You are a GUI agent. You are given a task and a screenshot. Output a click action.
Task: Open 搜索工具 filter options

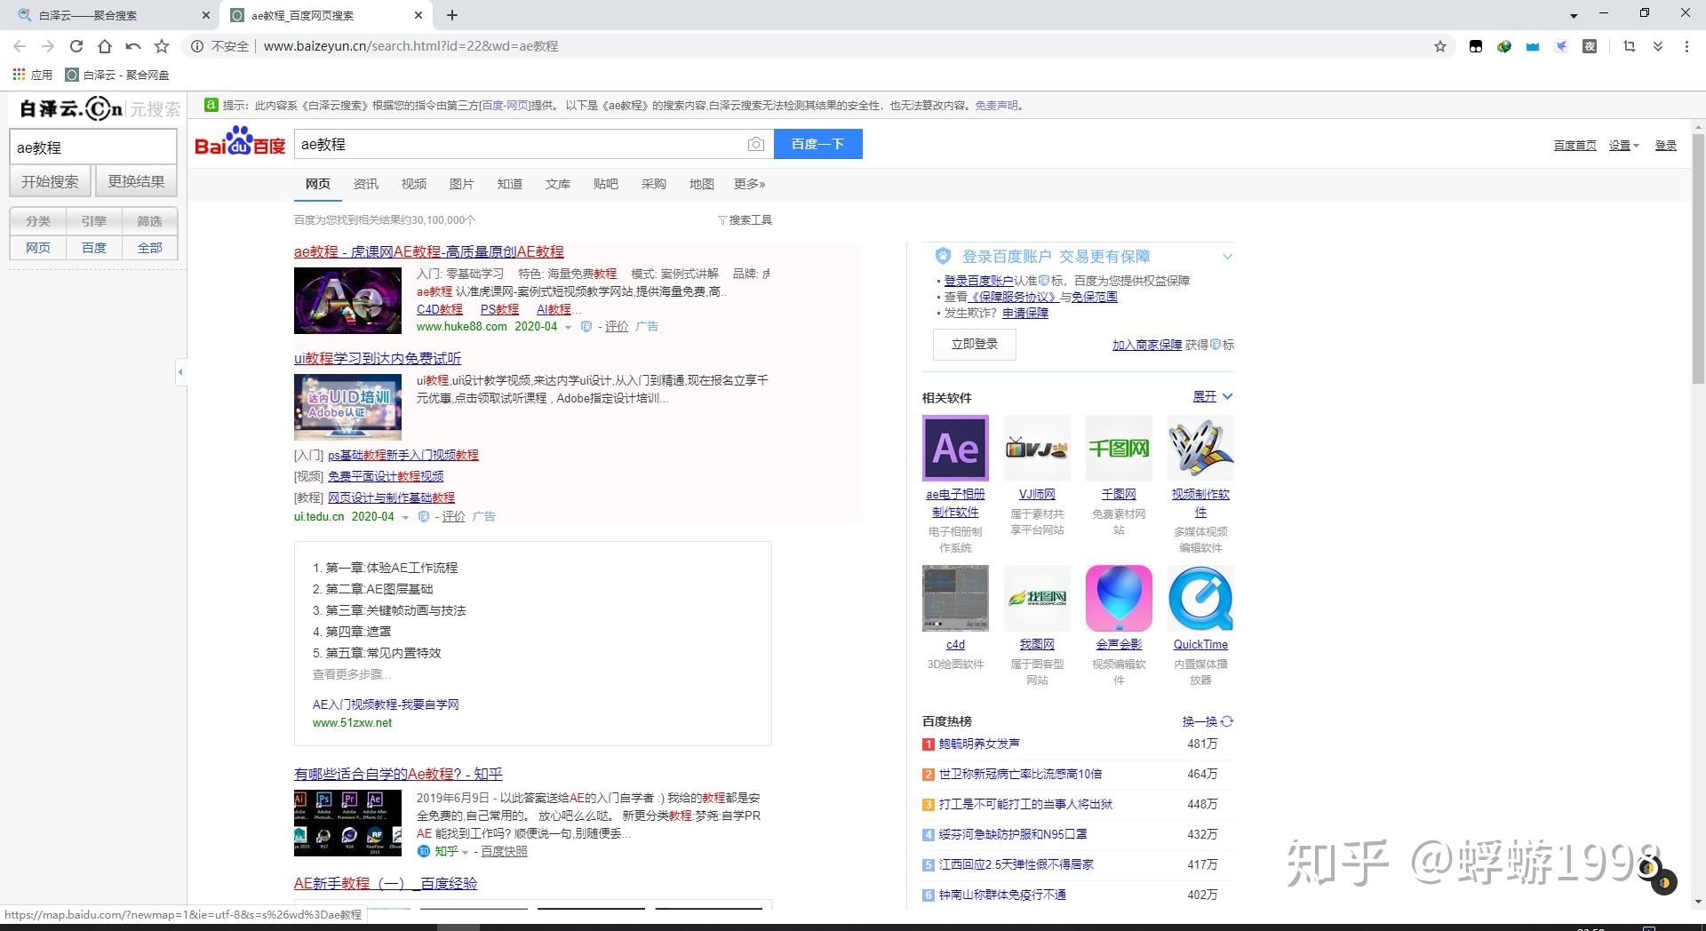745,219
